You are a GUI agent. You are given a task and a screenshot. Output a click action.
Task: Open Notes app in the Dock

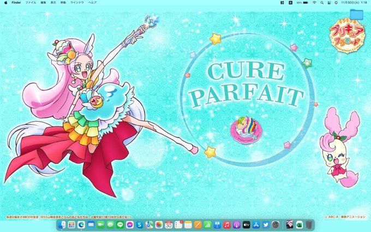point(188,225)
